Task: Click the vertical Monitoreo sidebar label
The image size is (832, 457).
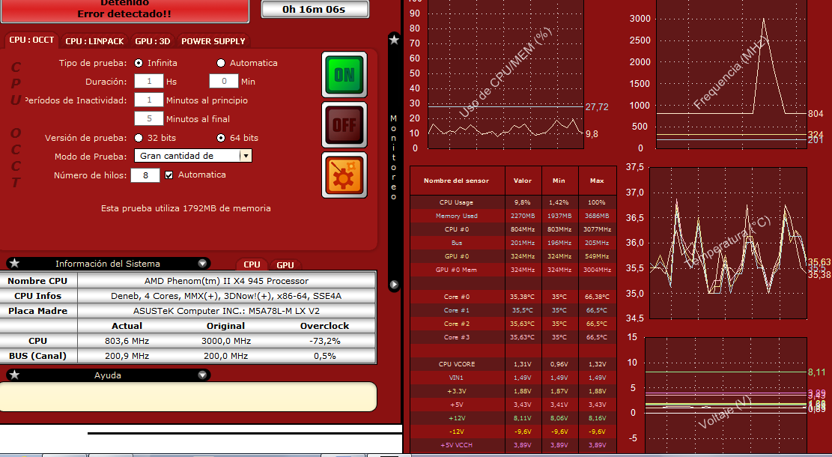Action: 393,157
